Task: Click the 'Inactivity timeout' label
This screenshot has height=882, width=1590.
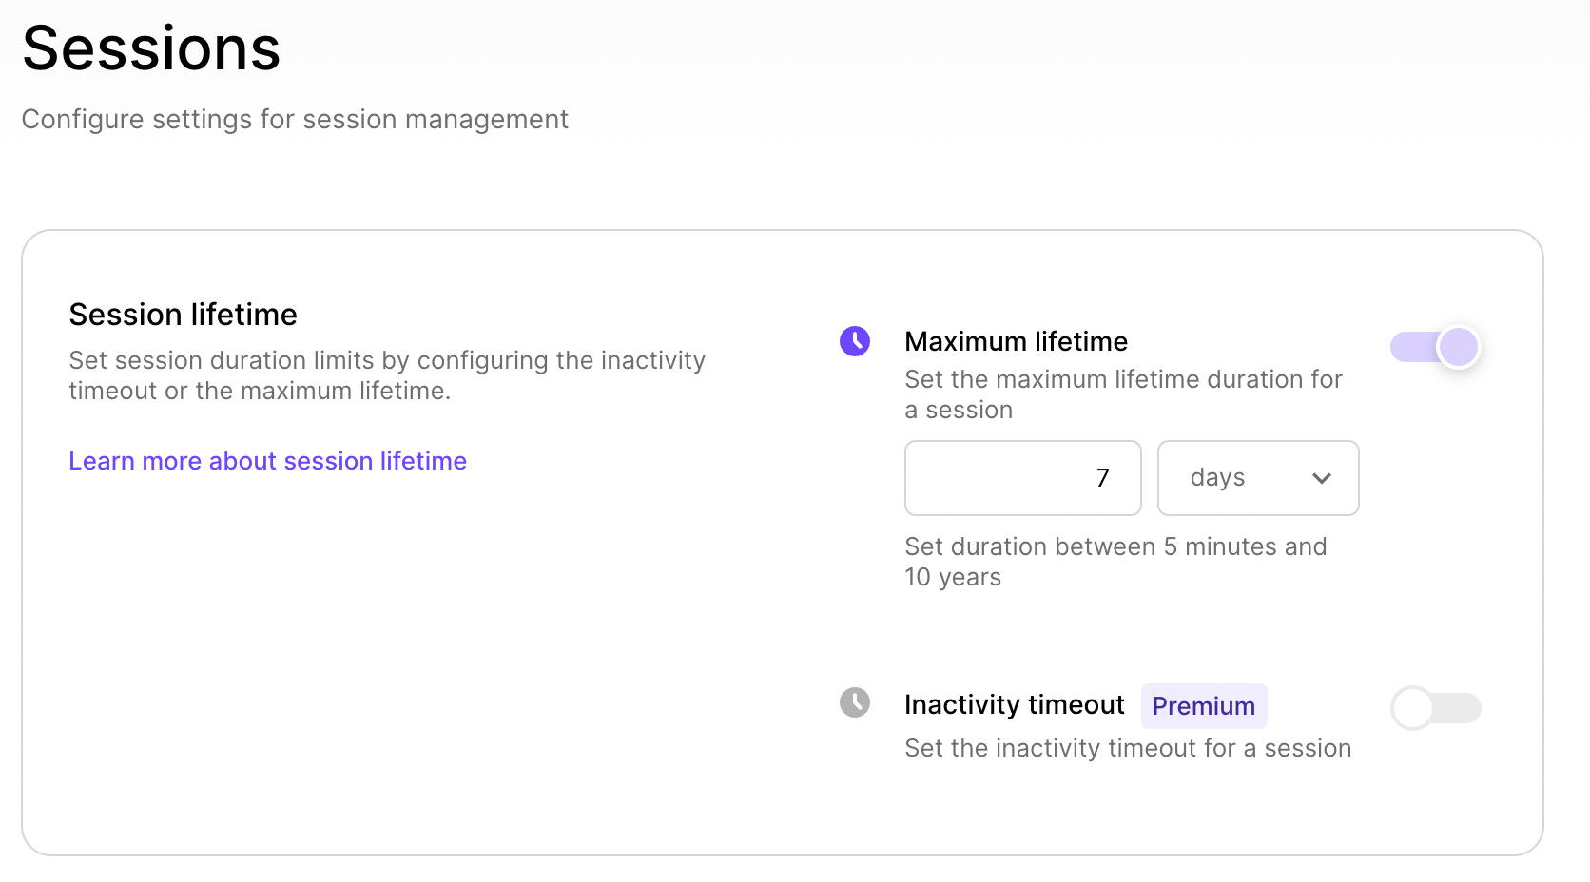Action: click(x=1013, y=704)
